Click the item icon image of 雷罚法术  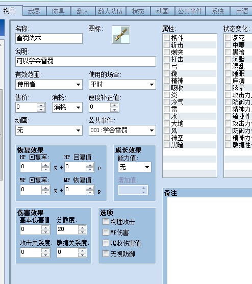click(121, 35)
